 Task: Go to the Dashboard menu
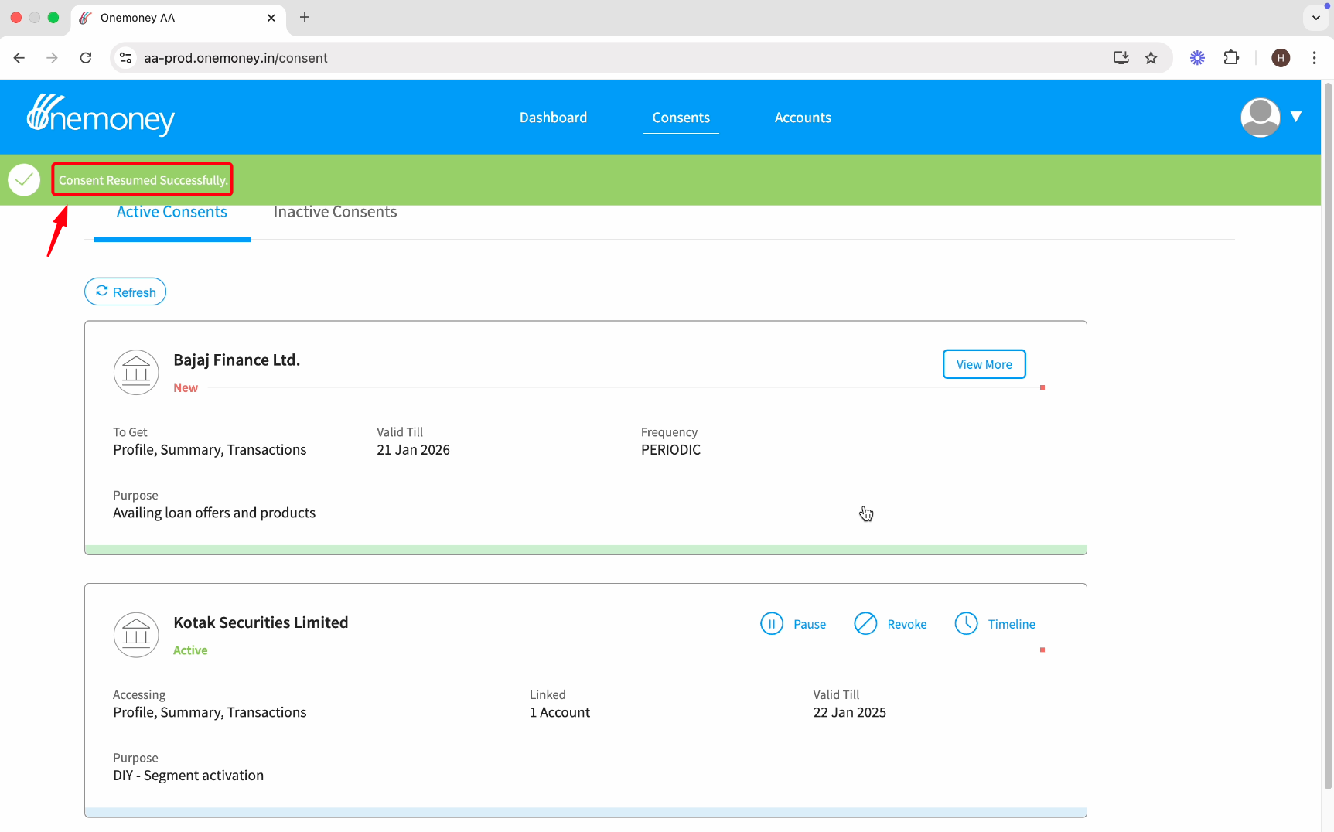553,118
